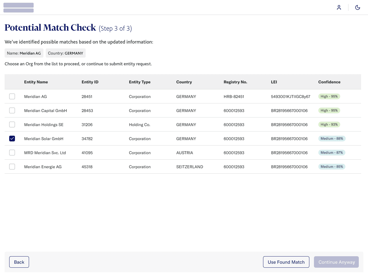Check the Meridian AG row checkbox
The width and height of the screenshot is (368, 276).
12,96
